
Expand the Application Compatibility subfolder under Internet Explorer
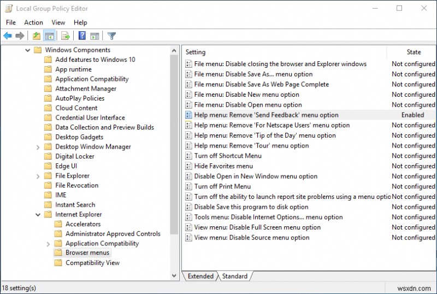pyautogui.click(x=48, y=244)
